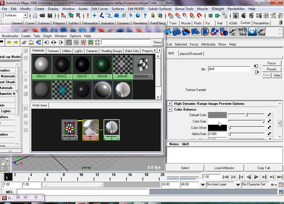Show input connections of the node
The height and width of the screenshot is (204, 284).
click(47, 42)
